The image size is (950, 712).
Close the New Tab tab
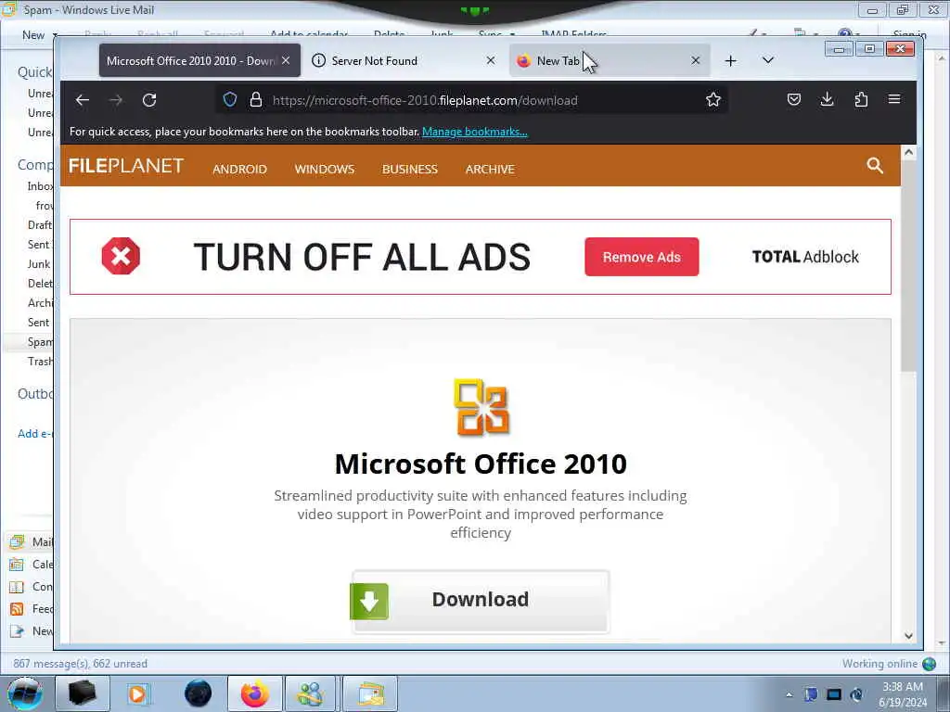696,60
